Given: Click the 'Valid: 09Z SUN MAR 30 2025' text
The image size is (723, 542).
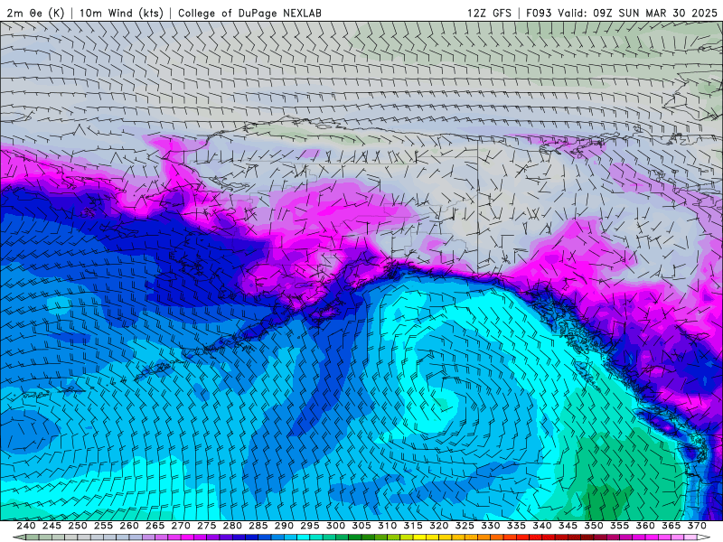Looking at the screenshot, I should click(x=638, y=13).
